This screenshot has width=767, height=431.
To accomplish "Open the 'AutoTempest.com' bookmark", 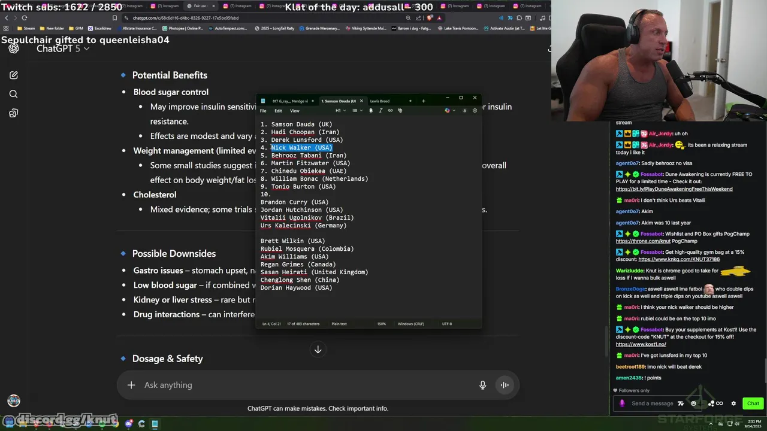I will coord(228,28).
